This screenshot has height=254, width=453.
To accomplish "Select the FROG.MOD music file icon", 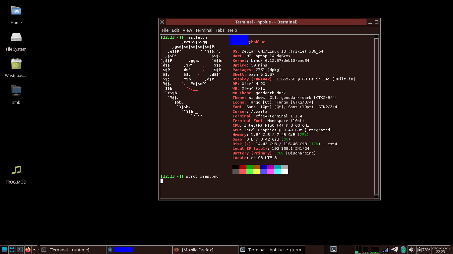I will click(16, 170).
